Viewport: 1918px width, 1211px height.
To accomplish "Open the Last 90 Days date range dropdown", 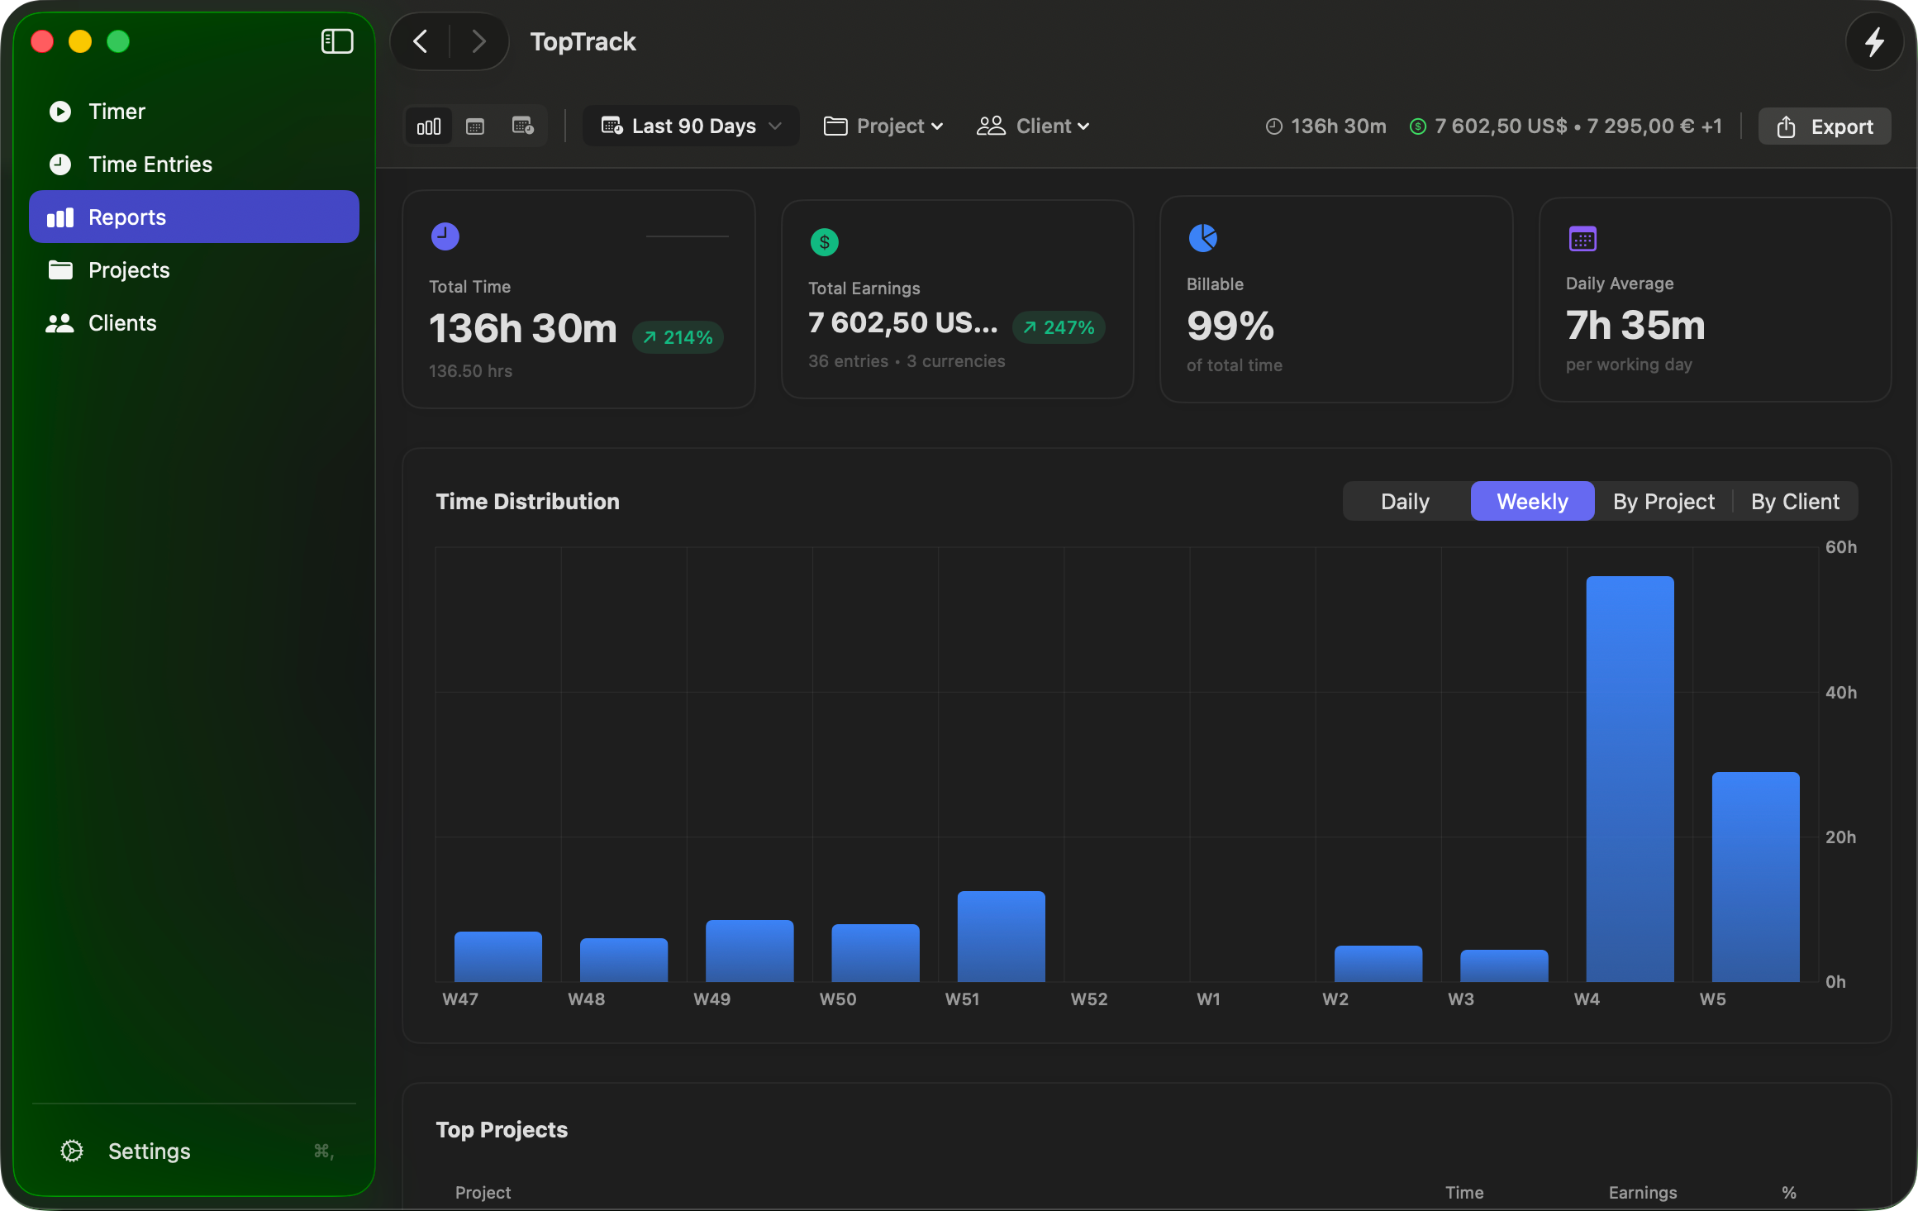I will coord(691,126).
